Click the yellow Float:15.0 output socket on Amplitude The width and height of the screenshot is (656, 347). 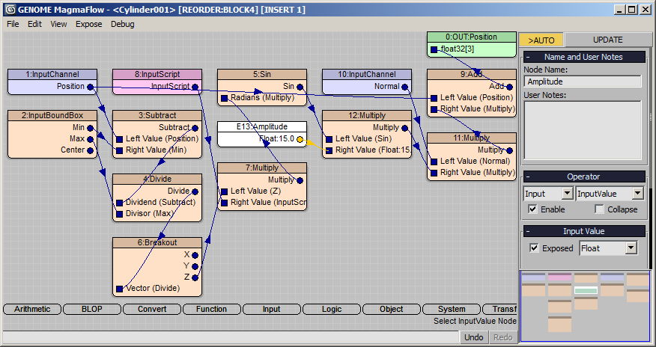[300, 139]
